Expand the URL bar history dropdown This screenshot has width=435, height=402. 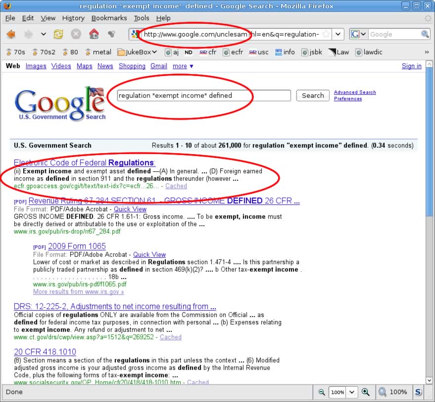[338, 35]
